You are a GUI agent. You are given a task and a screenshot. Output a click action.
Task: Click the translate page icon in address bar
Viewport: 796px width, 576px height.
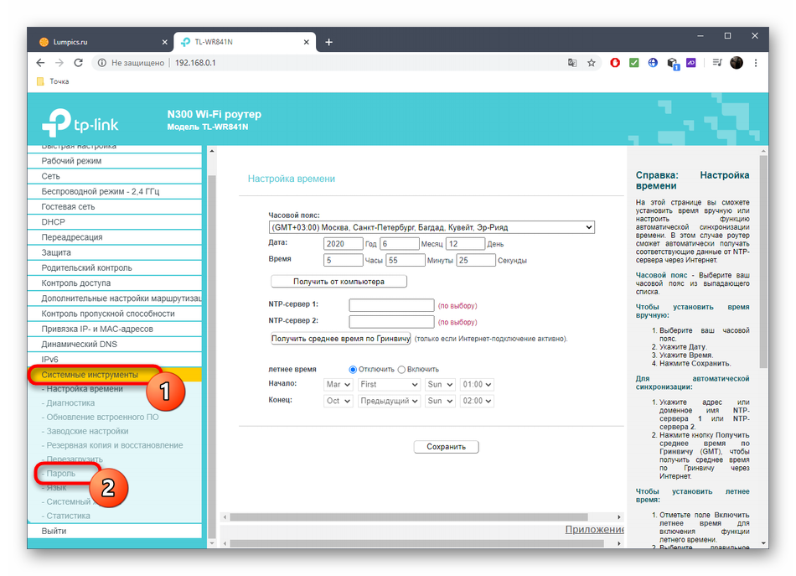coord(572,63)
